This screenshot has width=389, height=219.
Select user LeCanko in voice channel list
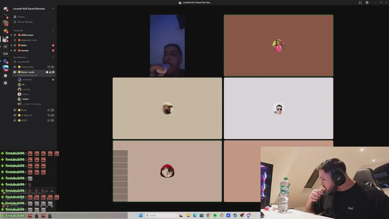36,89
